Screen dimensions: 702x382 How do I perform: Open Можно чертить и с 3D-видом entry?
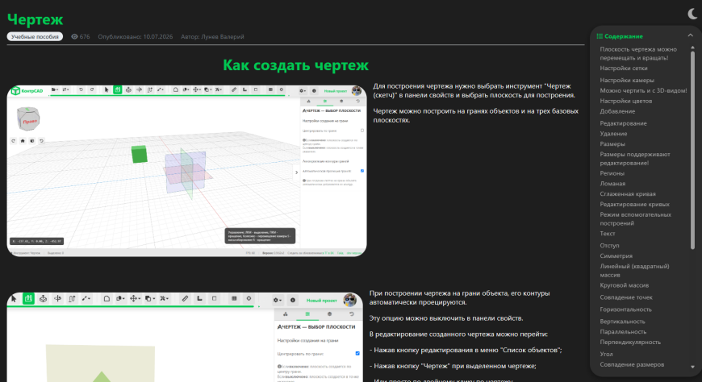[643, 90]
